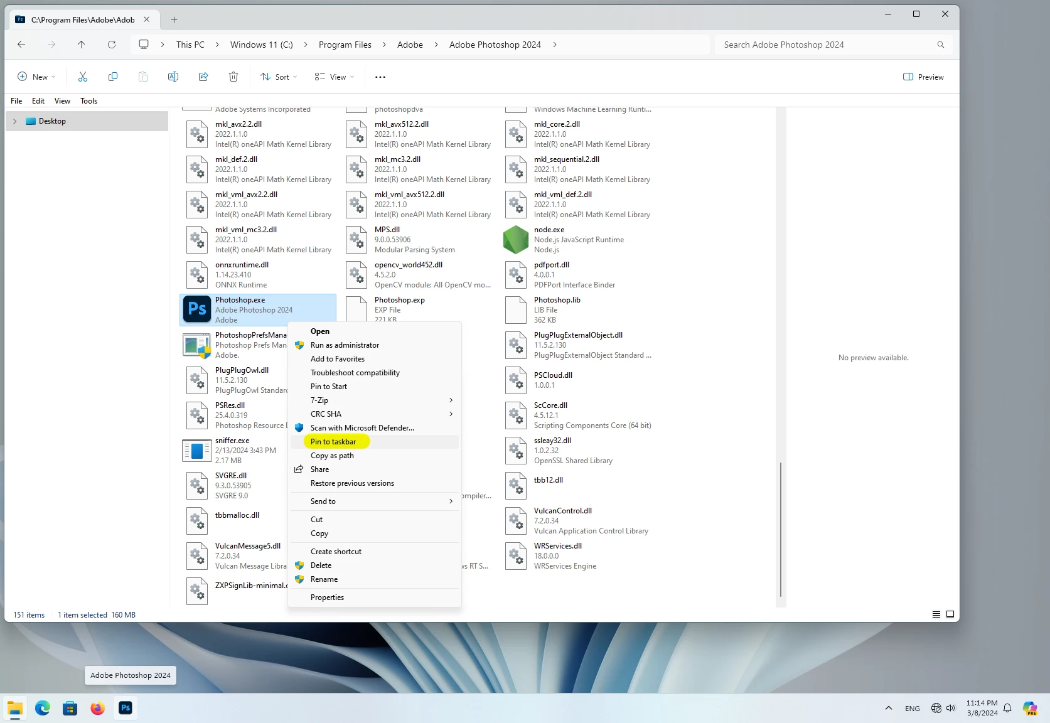Viewport: 1050px width, 723px height.
Task: Navigate to Program Files breadcrumb
Action: (x=345, y=45)
